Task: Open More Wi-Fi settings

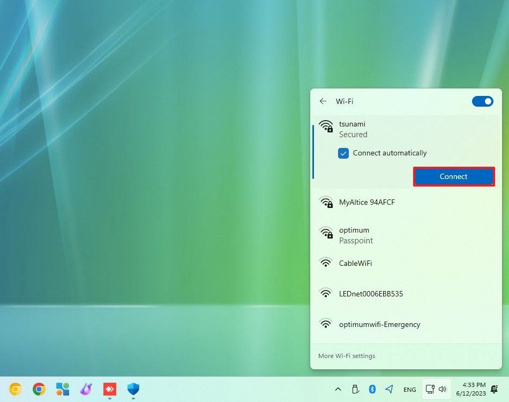Action: [x=347, y=355]
